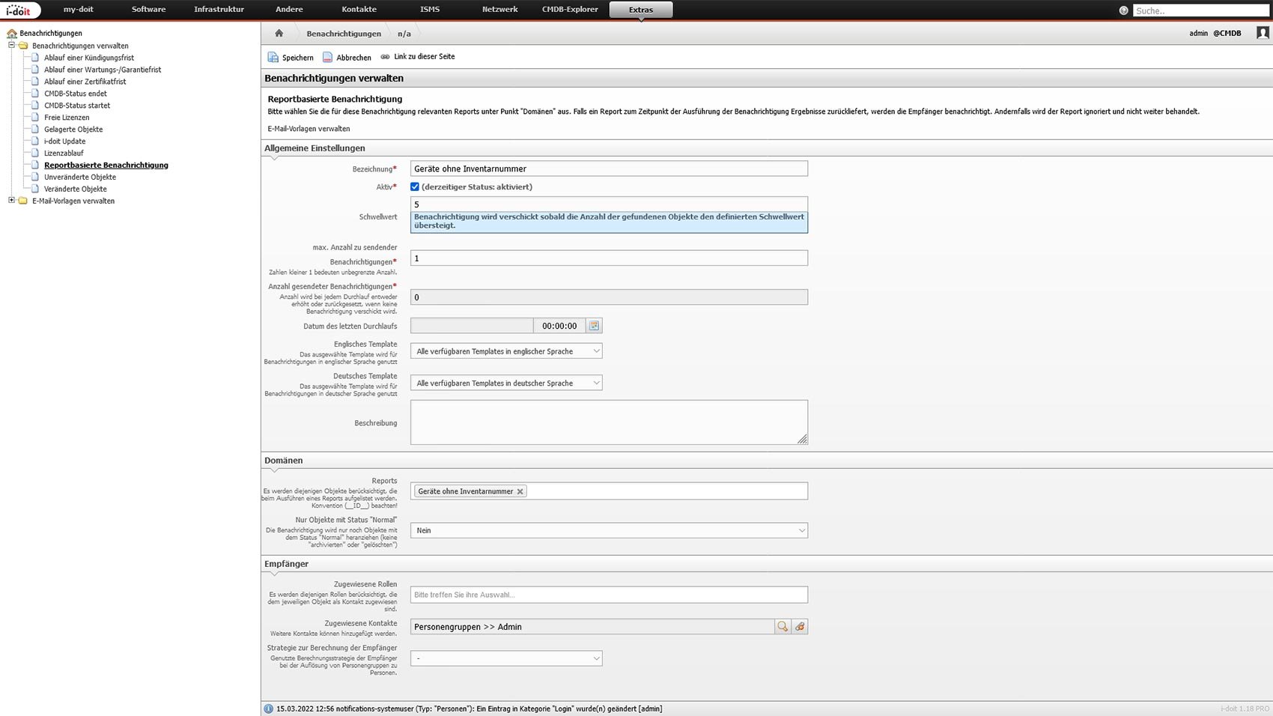
Task: Click the Suche search box
Action: point(1200,10)
